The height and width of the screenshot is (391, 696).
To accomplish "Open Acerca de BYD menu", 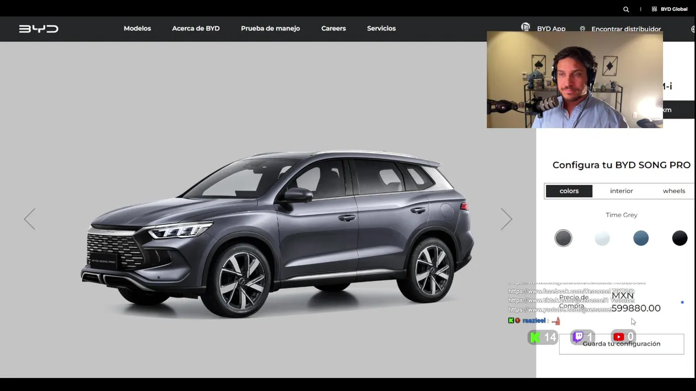I will pyautogui.click(x=196, y=28).
